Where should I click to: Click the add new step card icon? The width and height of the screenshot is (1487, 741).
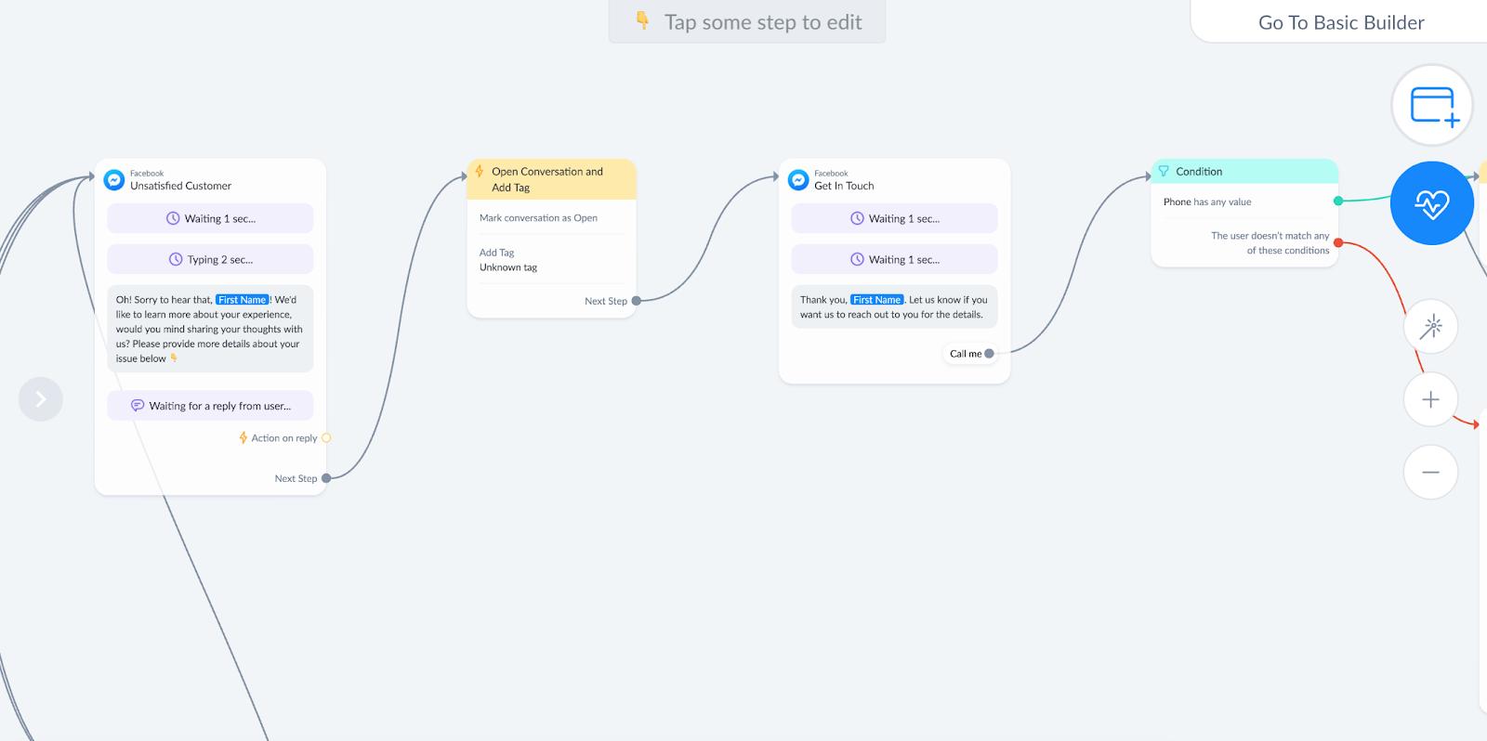tap(1432, 105)
